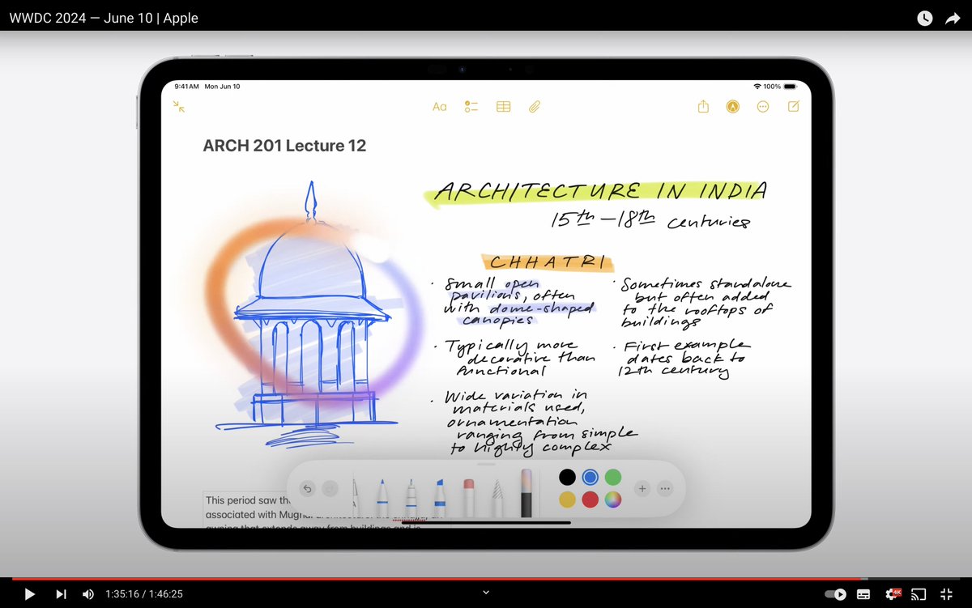Compose a new note
The height and width of the screenshot is (608, 972).
[794, 106]
